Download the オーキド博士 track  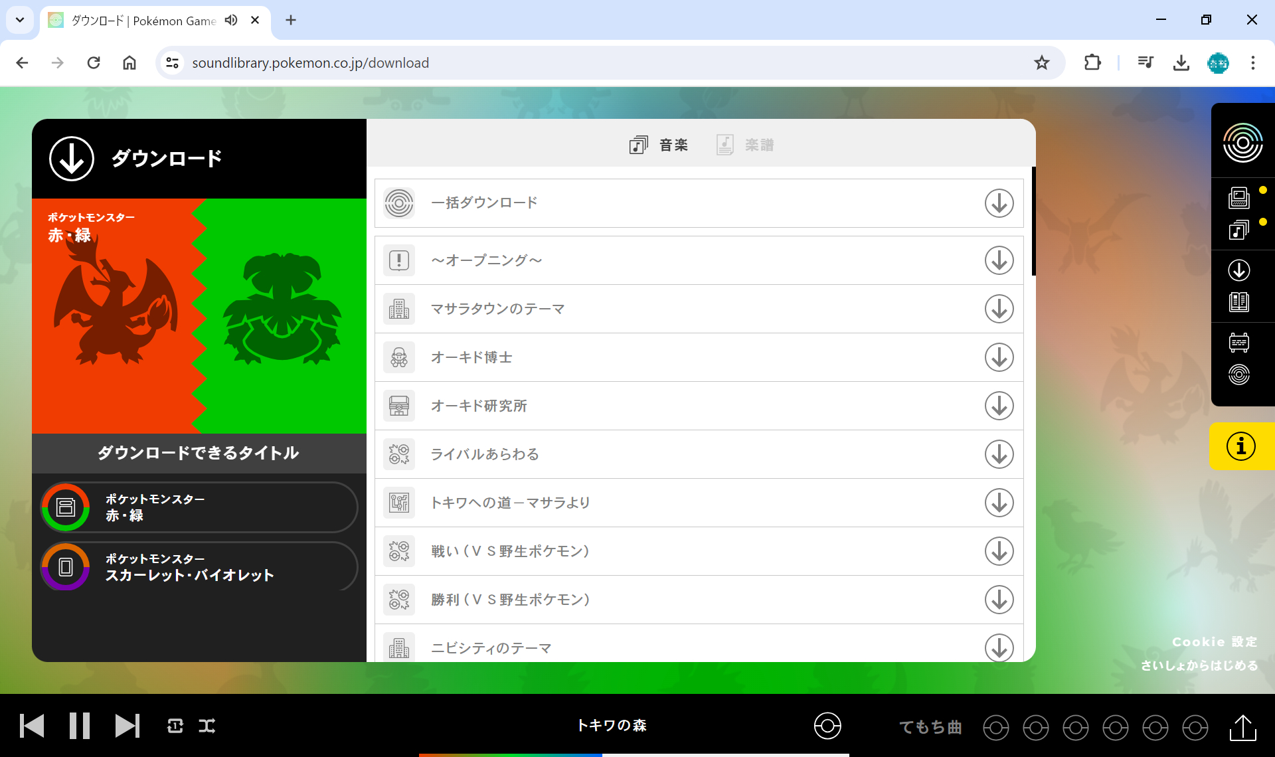coord(999,357)
